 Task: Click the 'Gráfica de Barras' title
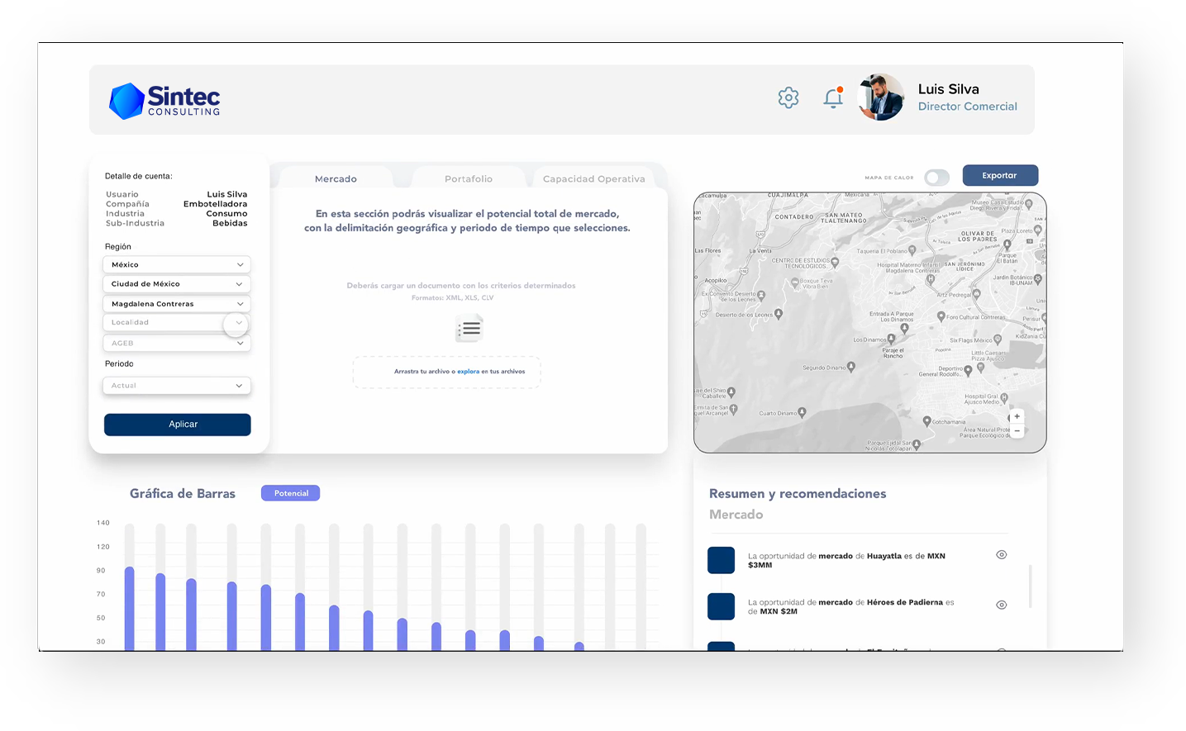(183, 494)
